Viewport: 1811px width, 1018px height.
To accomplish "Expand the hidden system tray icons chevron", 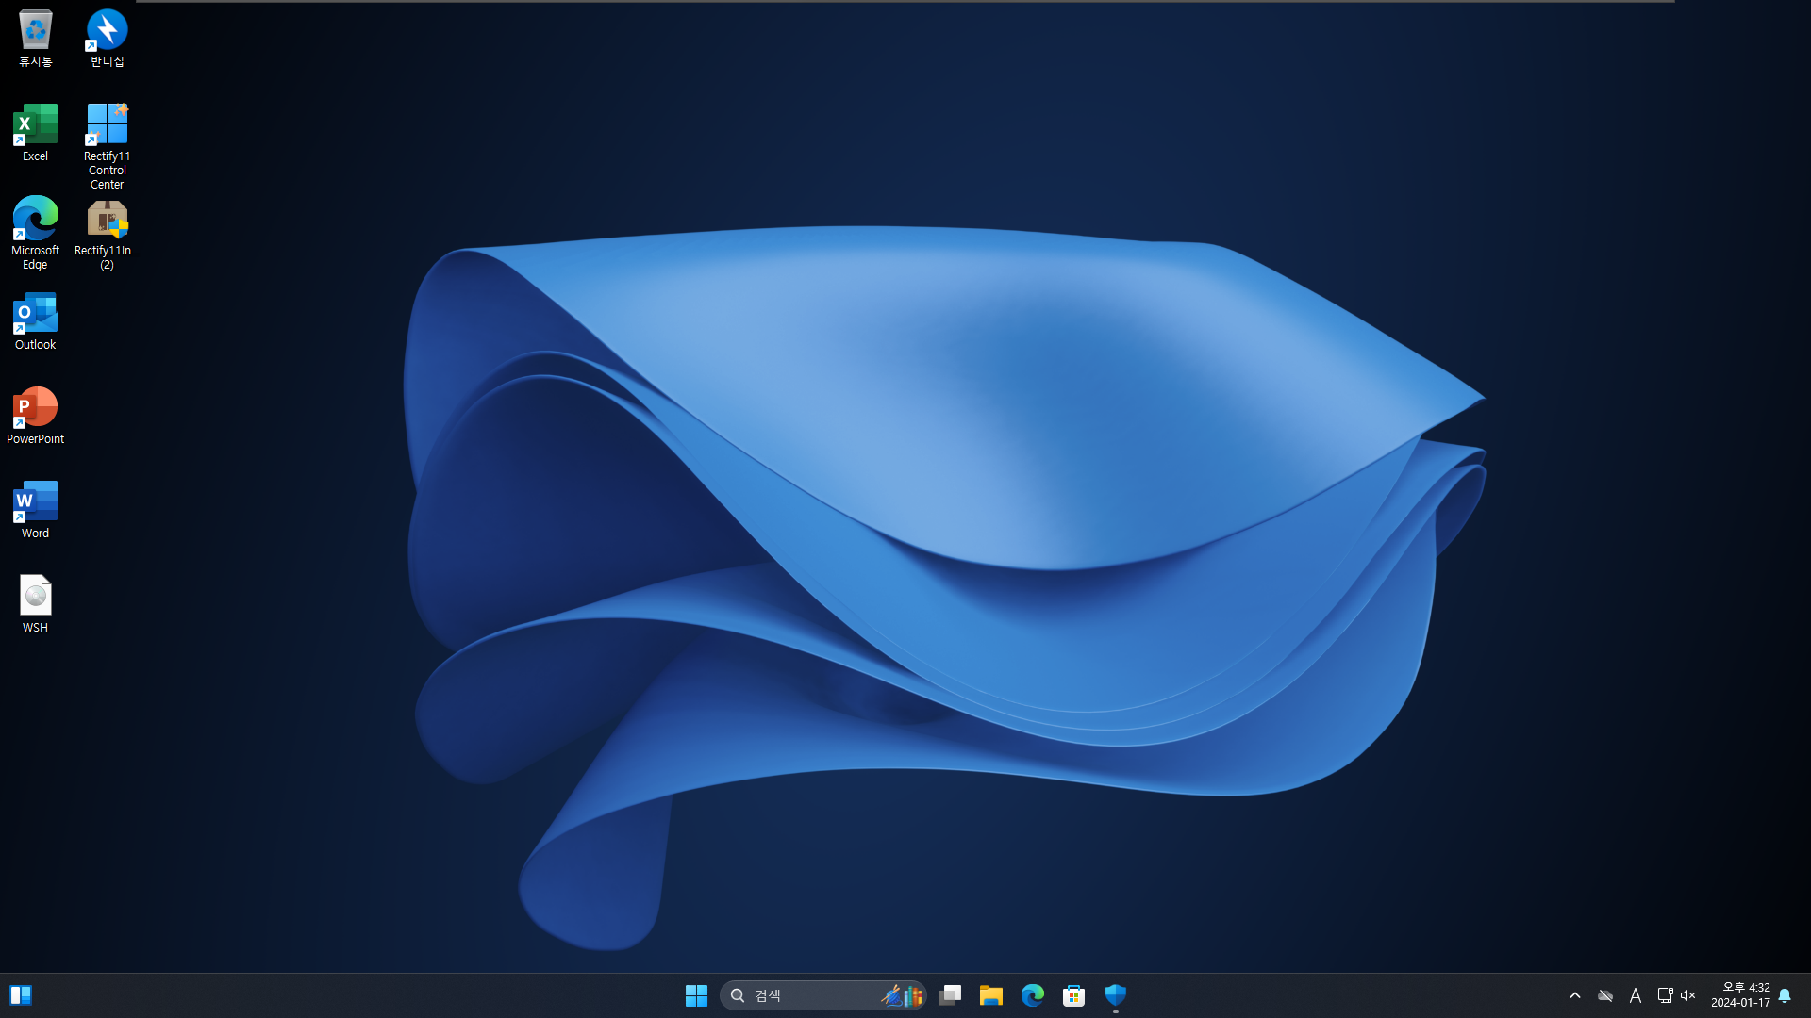I will 1575,995.
